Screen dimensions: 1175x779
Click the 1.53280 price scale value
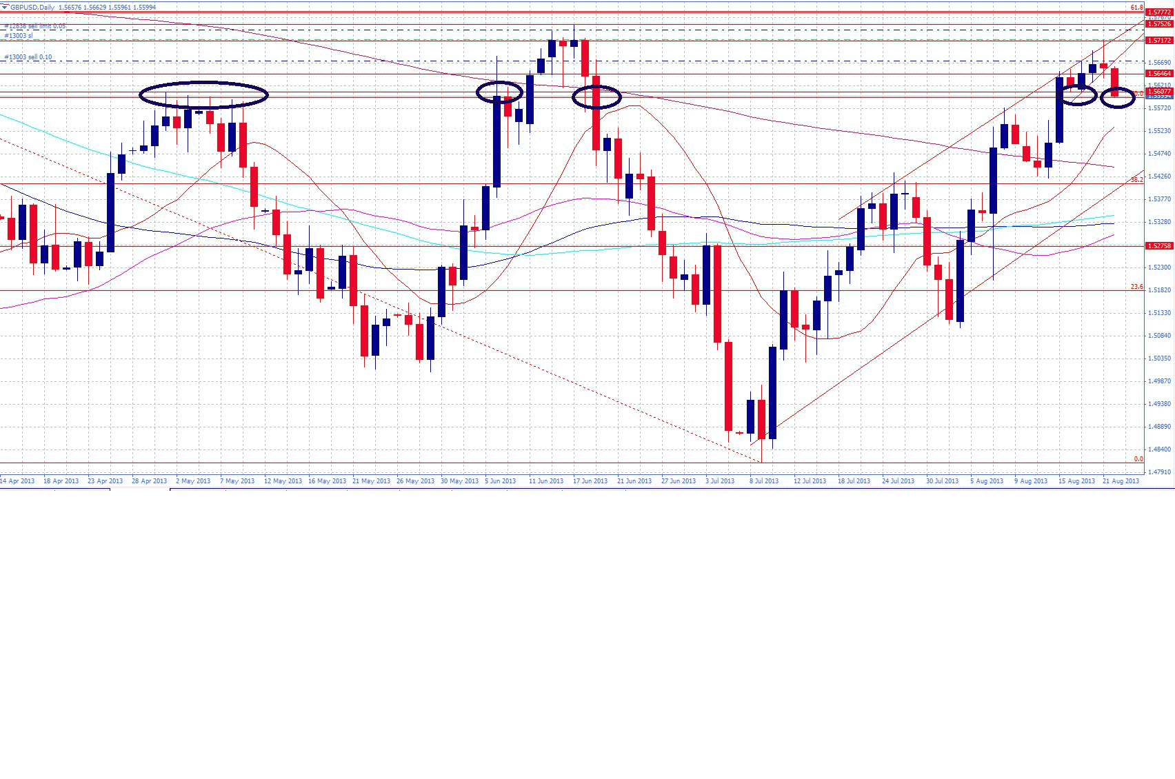coord(1160,221)
